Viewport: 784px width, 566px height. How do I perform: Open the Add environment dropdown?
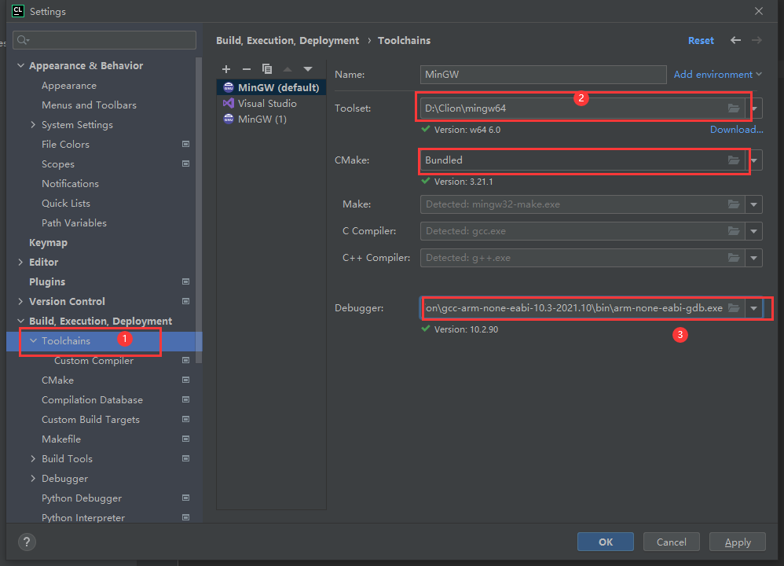(x=717, y=75)
